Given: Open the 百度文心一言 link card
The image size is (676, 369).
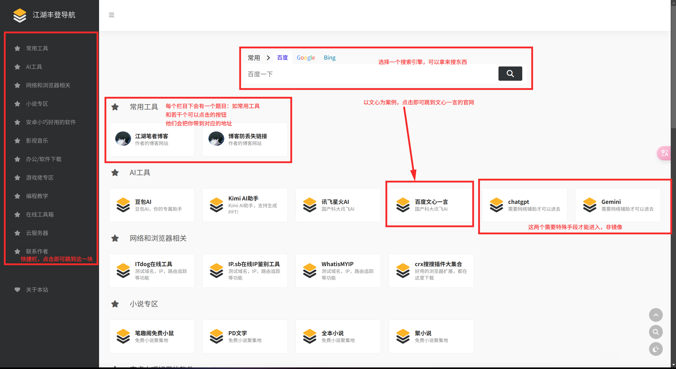Looking at the screenshot, I should 431,205.
